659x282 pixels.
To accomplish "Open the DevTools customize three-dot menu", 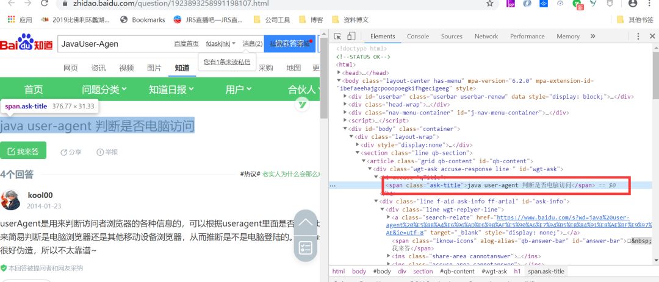I will [638, 37].
